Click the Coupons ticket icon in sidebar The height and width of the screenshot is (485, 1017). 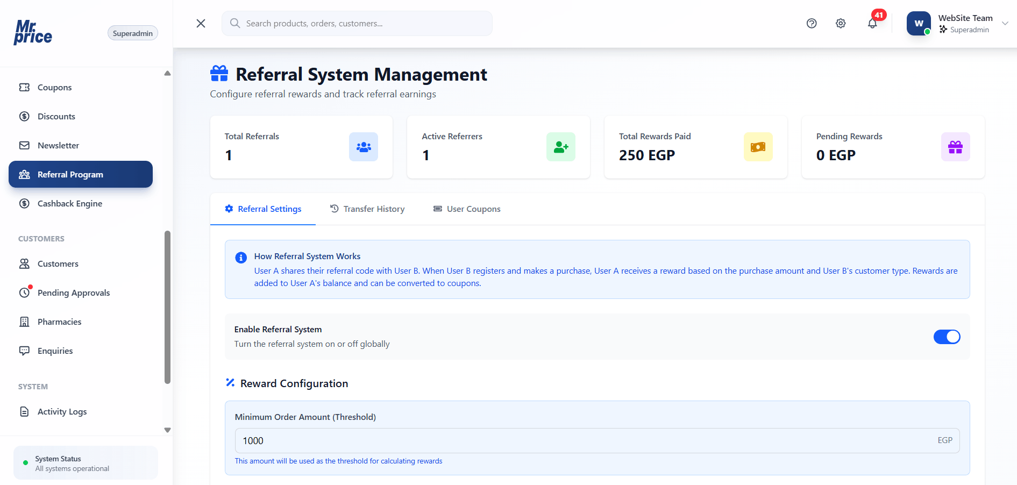(x=24, y=87)
